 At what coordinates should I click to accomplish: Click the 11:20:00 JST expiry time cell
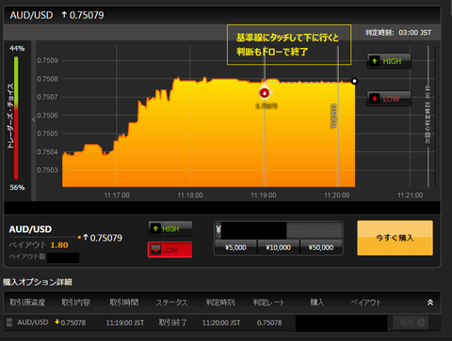click(x=221, y=323)
